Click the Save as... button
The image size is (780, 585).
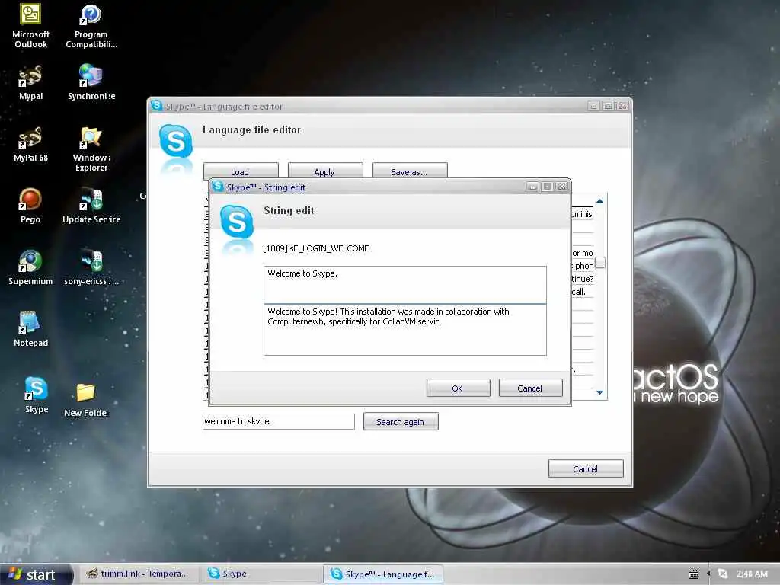point(409,171)
